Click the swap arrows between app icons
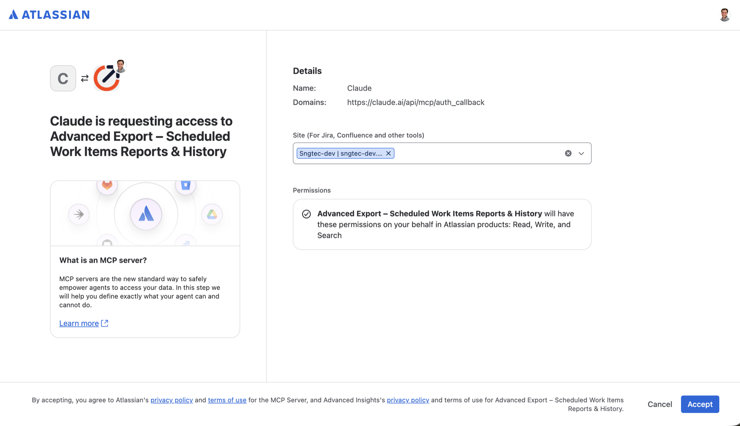This screenshot has height=426, width=740. (85, 78)
